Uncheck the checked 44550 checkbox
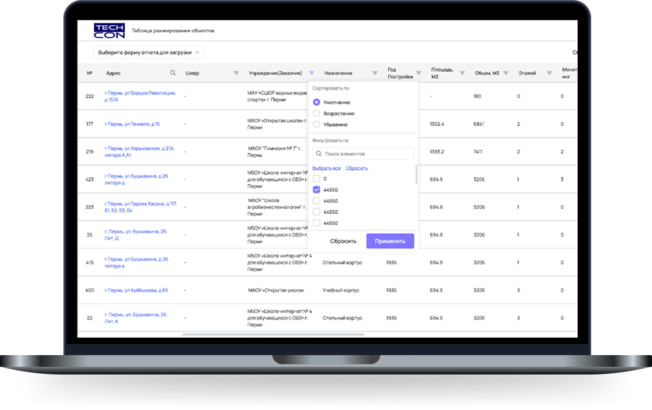 [316, 190]
